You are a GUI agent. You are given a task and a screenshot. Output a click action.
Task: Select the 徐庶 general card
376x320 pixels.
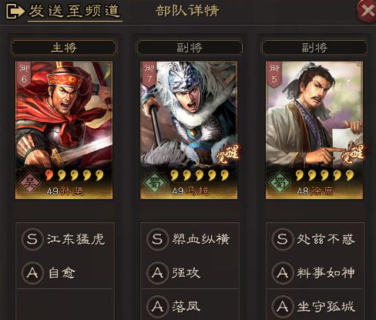pyautogui.click(x=314, y=130)
